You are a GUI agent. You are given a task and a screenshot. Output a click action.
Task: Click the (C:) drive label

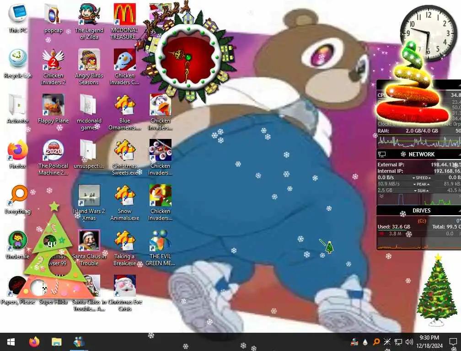(422, 221)
